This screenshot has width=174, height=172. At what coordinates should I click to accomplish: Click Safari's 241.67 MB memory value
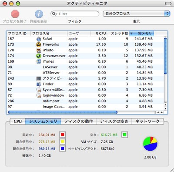144,39
